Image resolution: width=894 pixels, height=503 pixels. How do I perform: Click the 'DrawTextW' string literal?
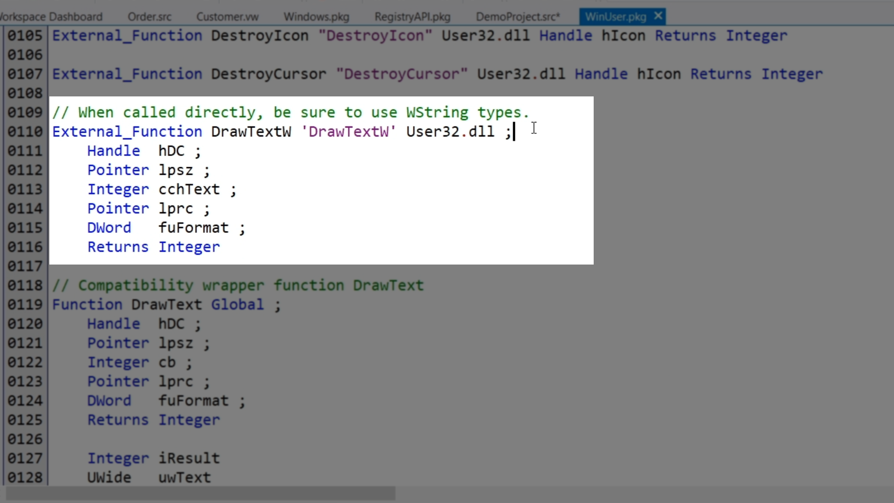click(x=348, y=132)
